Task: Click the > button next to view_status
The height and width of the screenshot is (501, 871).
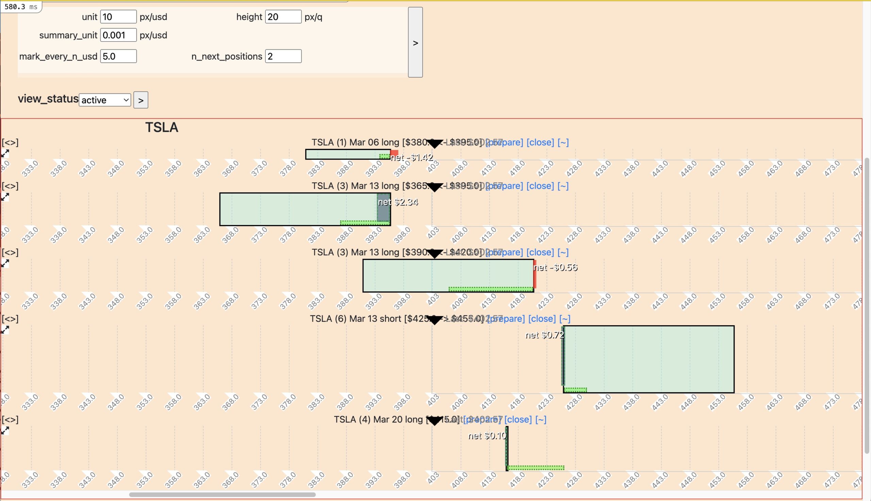Action: (x=141, y=100)
